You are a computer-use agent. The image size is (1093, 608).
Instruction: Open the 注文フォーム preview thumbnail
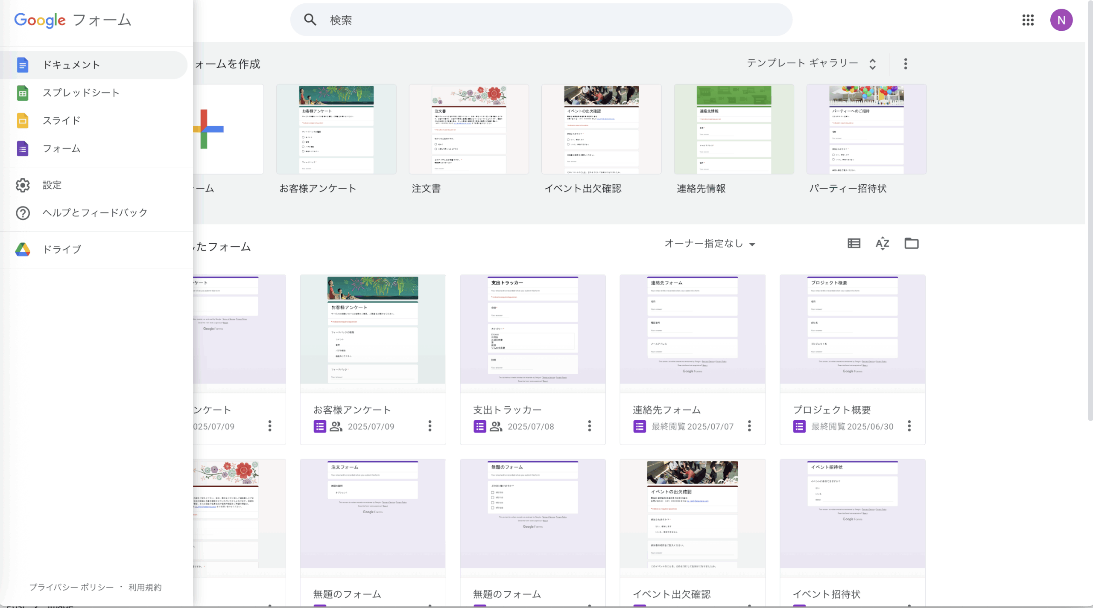click(x=373, y=518)
